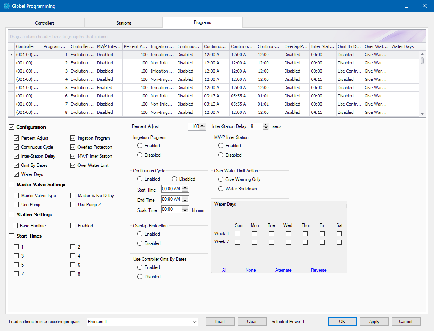Image resolution: width=434 pixels, height=331 pixels.
Task: Click the Reverse water days link
Action: click(318, 270)
